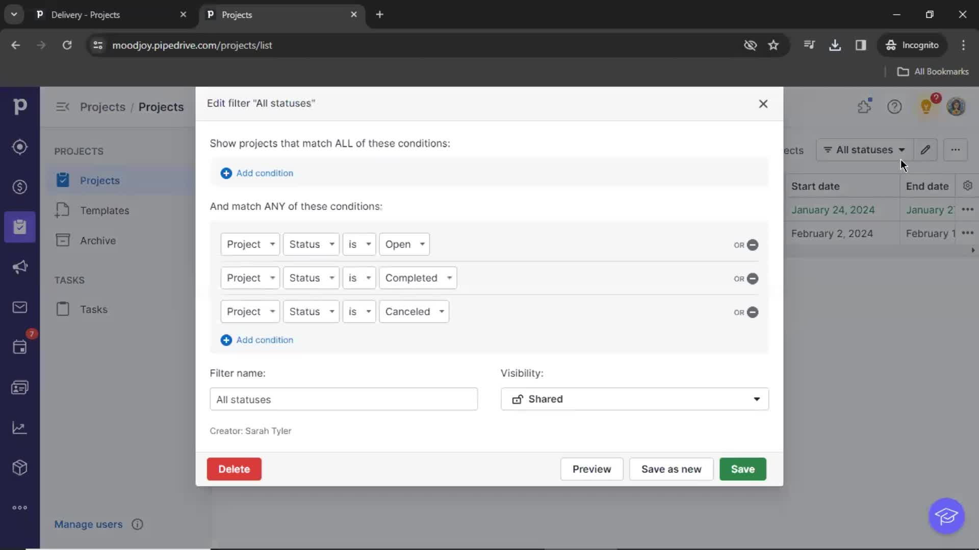Click the Filter name input field
The width and height of the screenshot is (979, 550).
pyautogui.click(x=343, y=399)
